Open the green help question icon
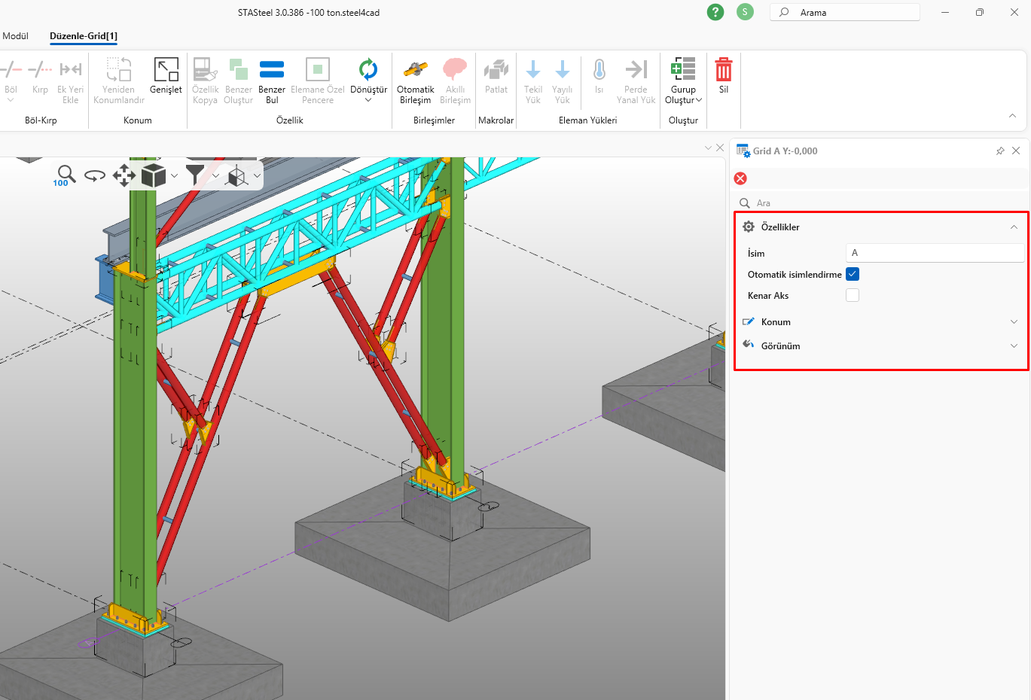 point(715,12)
